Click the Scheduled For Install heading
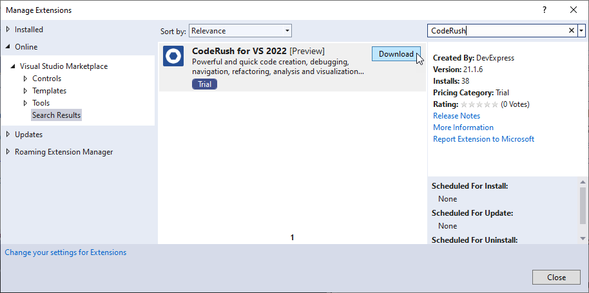 (470, 186)
